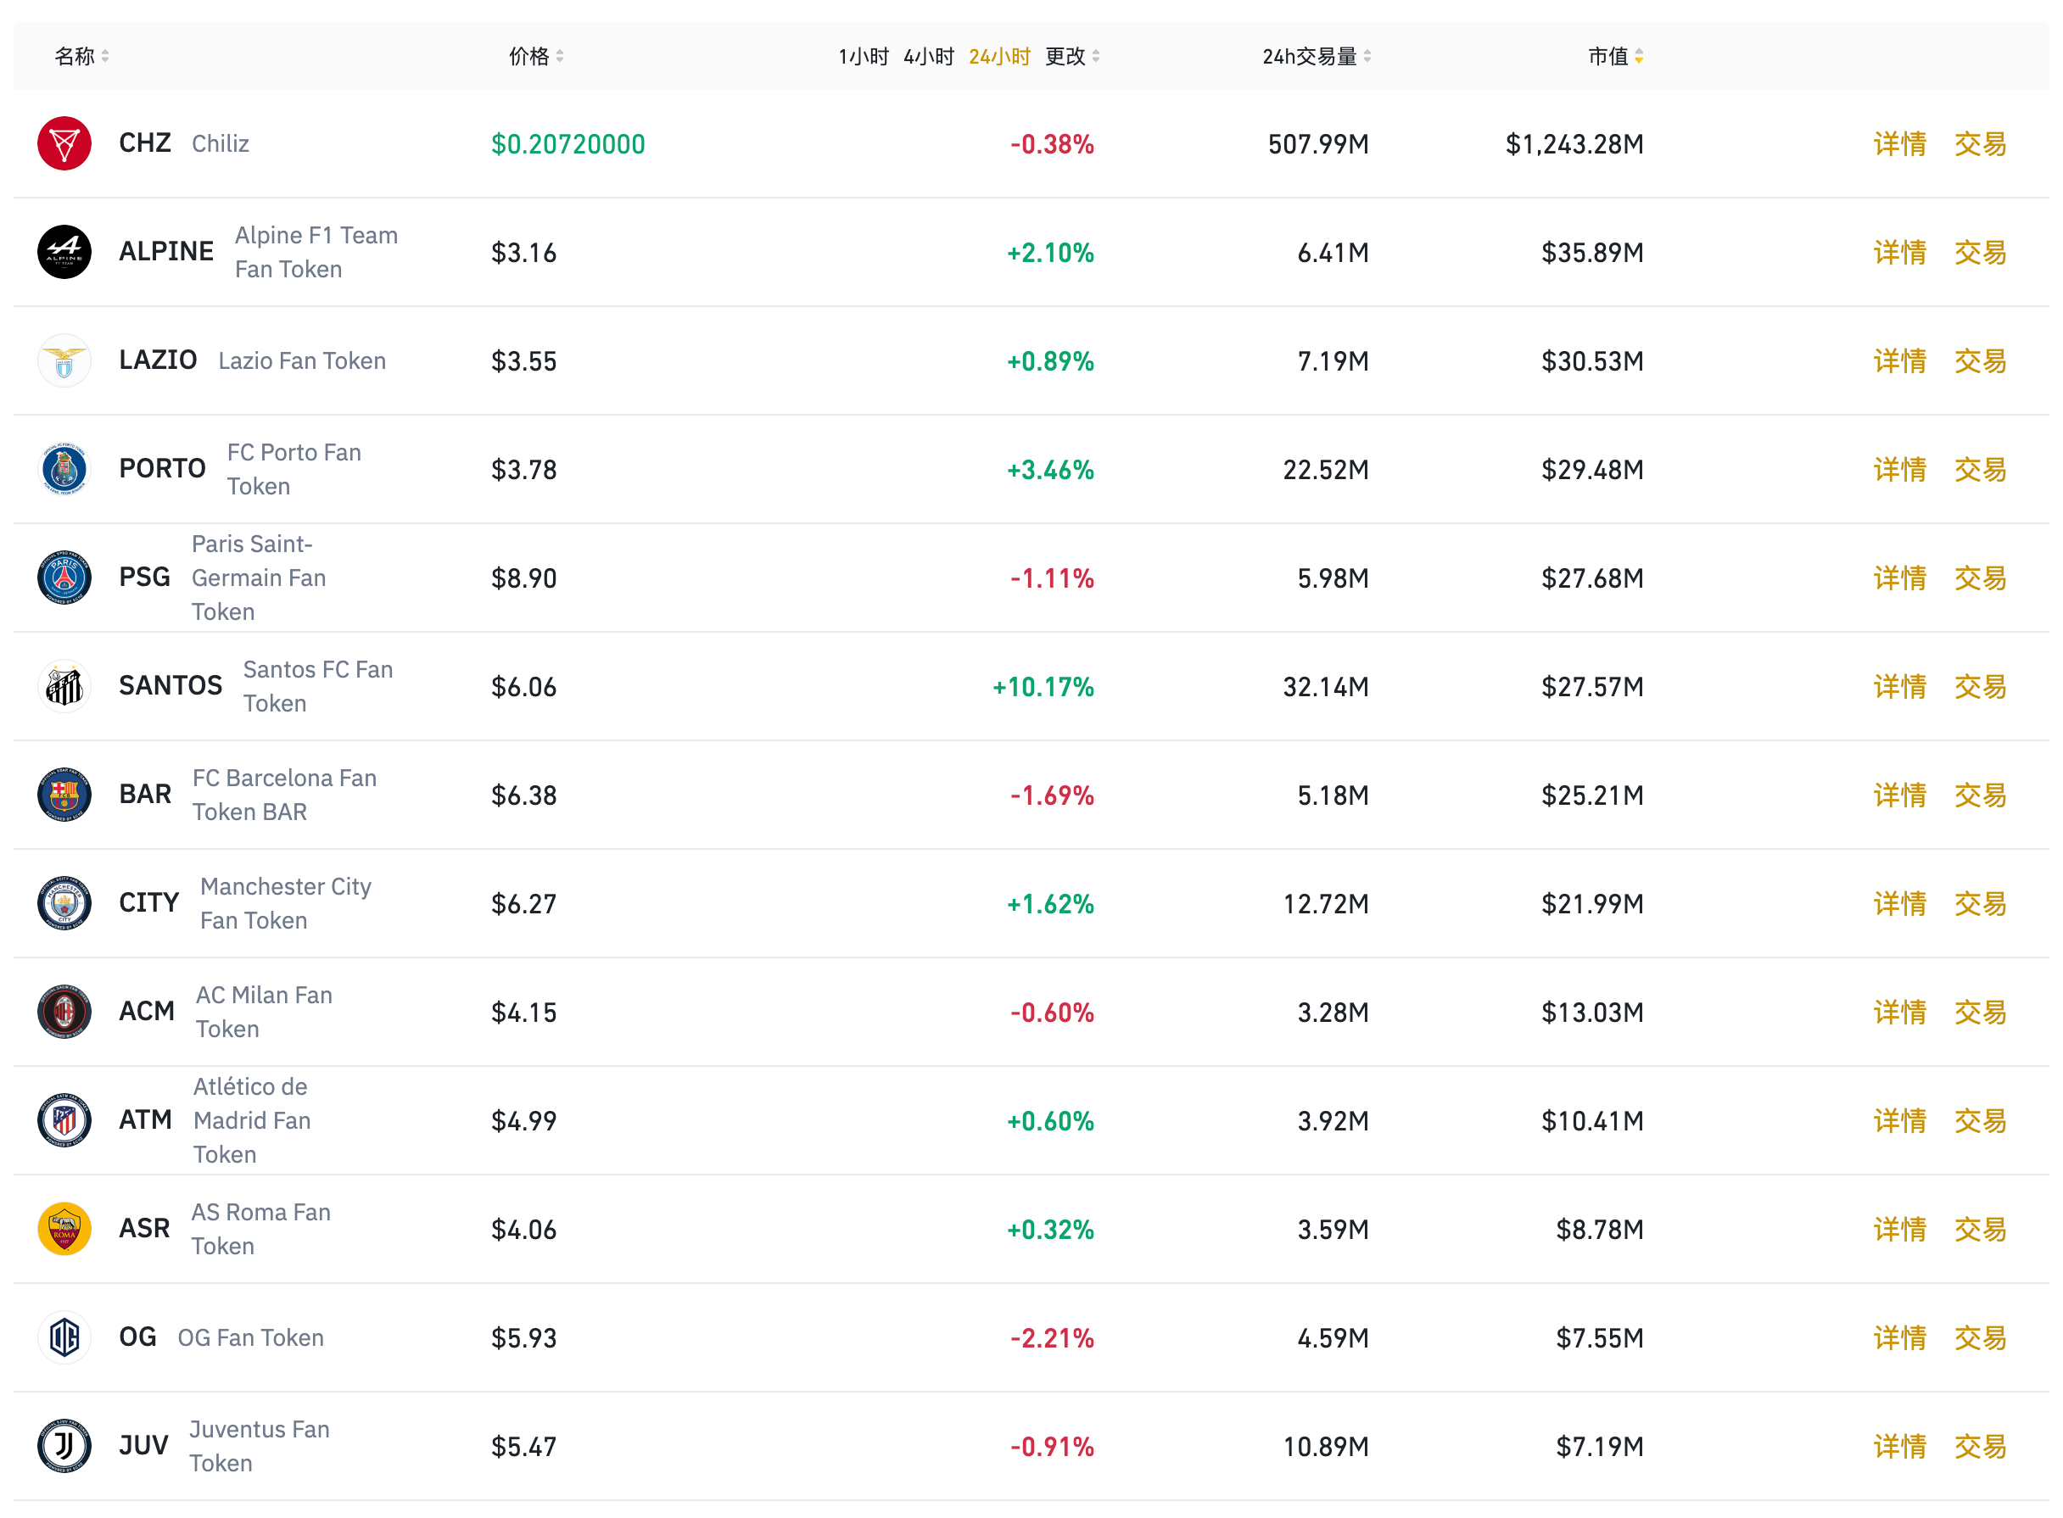2063x1518 pixels.
Task: Go to 交易 trade for LAZIO
Action: click(1979, 360)
